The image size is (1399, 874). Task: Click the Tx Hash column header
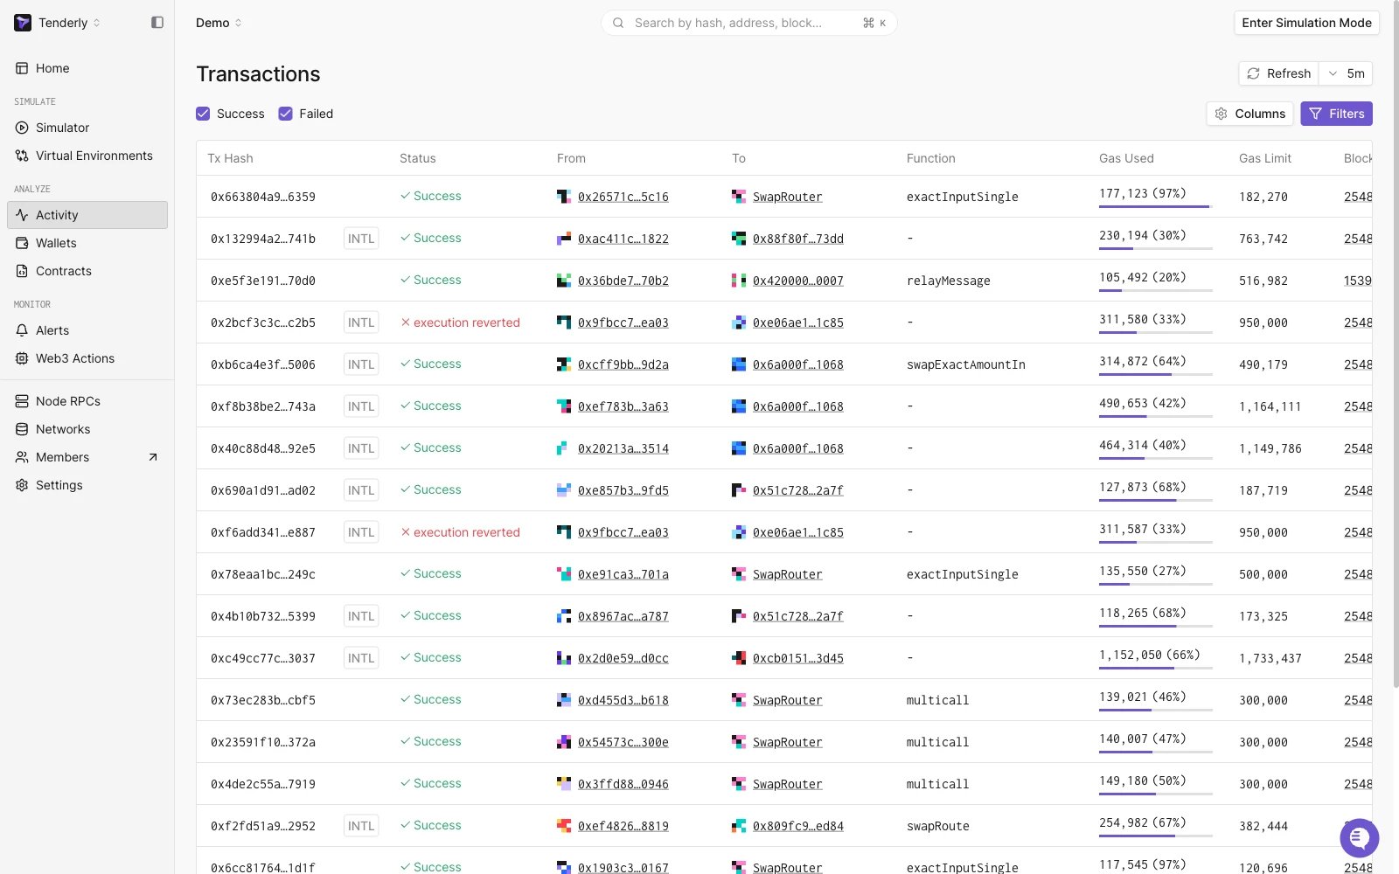[230, 158]
